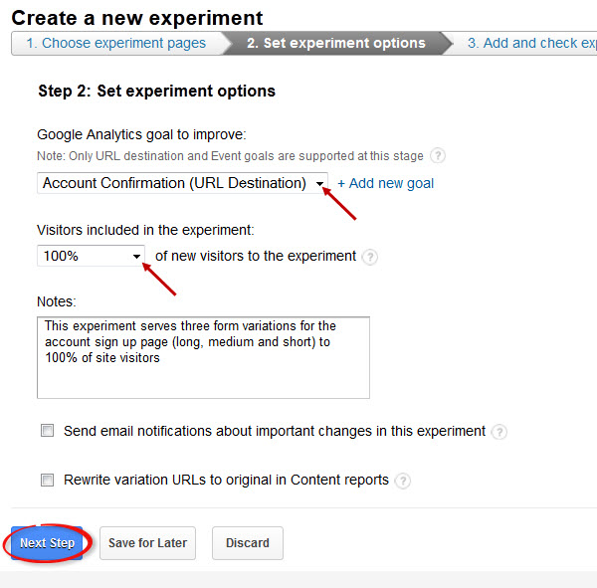Screen dimensions: 597x588
Task: Open help icon for Rewrite variation URLs
Action: click(x=402, y=481)
